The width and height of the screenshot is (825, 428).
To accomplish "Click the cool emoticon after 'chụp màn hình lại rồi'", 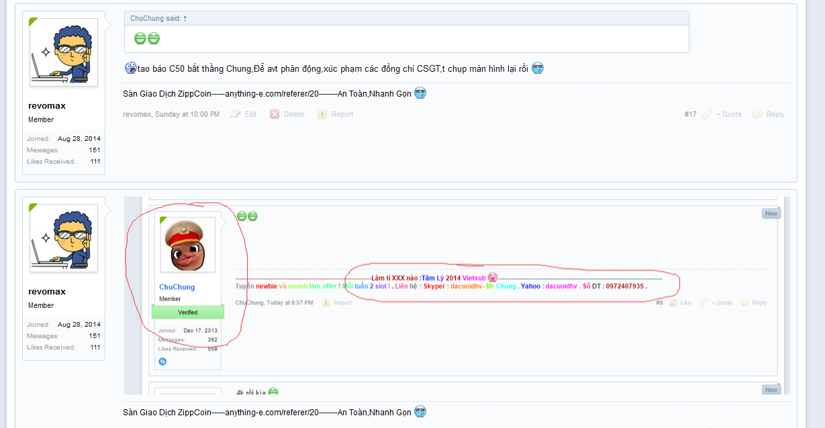I will coord(537,68).
